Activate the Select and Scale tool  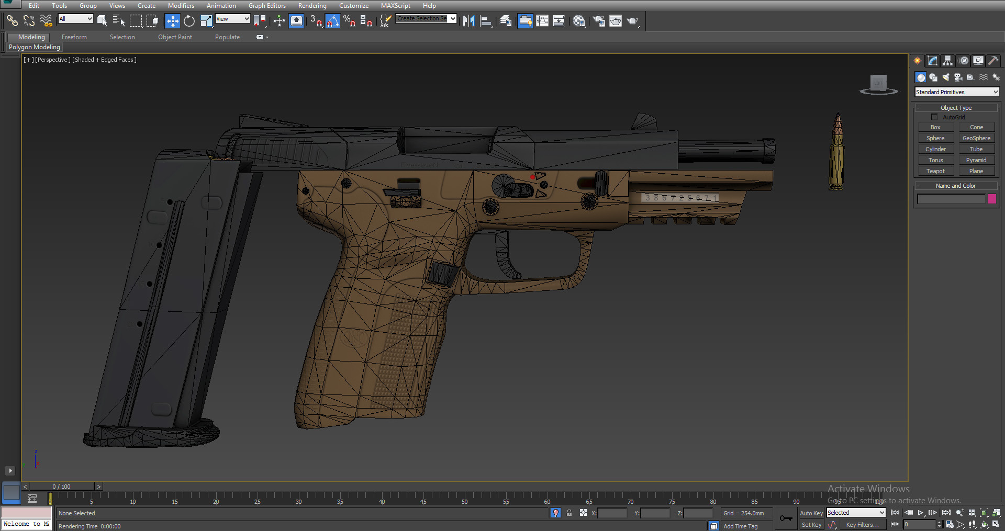[206, 21]
